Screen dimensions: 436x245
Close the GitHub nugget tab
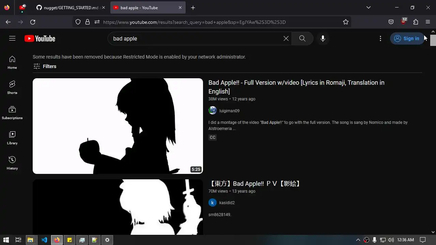pos(104,7)
